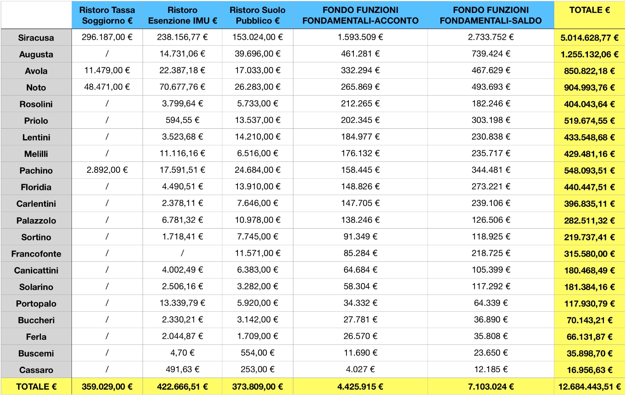Select the Ristoro Esenzione IMU header
625x401 pixels.
pos(182,15)
